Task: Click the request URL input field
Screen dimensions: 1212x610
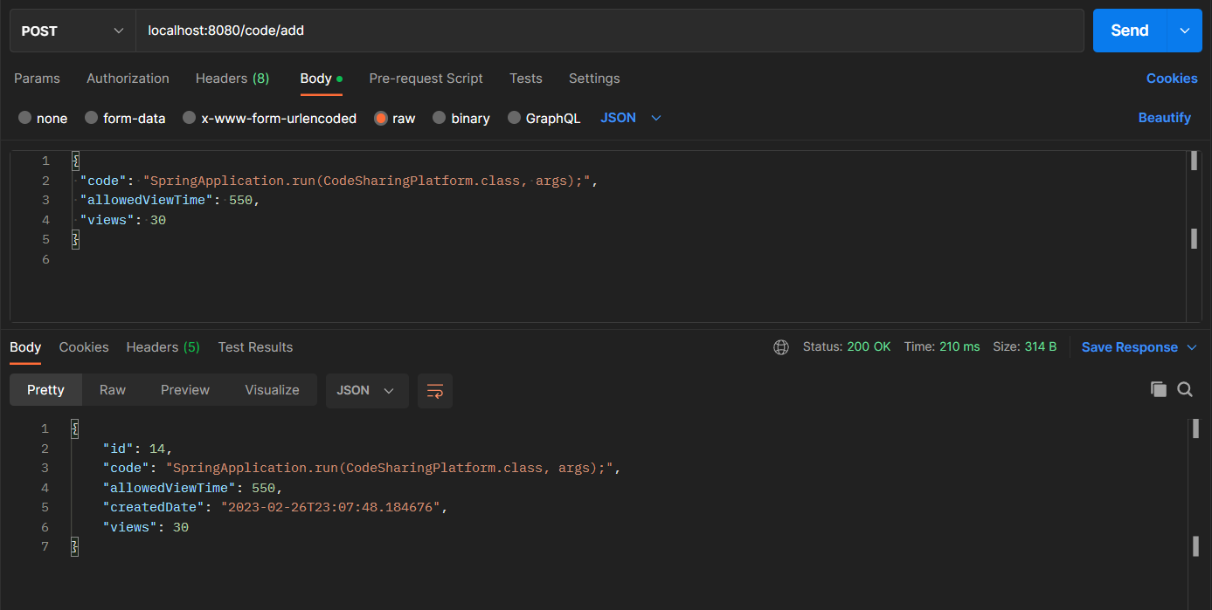Action: click(608, 31)
